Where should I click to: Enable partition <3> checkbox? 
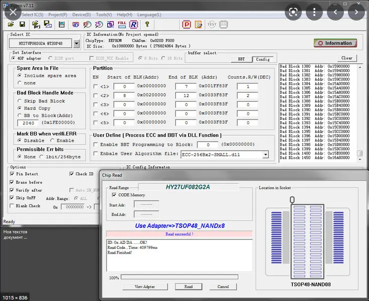point(96,104)
